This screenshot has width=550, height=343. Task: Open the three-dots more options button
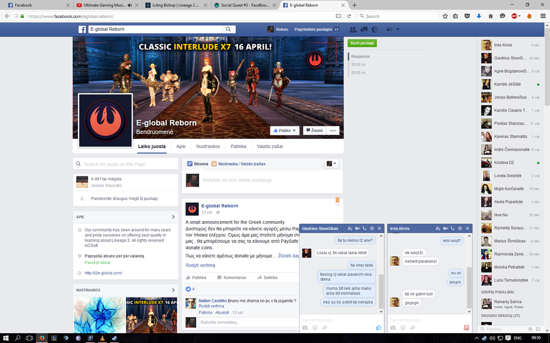click(332, 131)
